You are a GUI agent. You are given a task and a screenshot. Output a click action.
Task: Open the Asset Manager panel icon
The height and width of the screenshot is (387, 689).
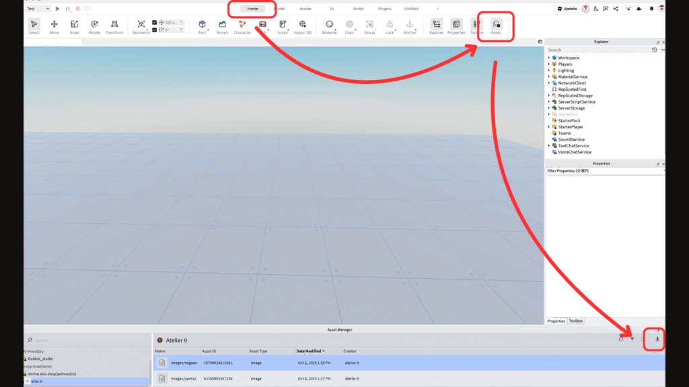[x=497, y=26]
